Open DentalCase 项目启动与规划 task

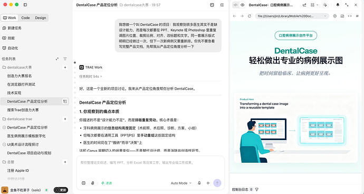tap(29, 153)
